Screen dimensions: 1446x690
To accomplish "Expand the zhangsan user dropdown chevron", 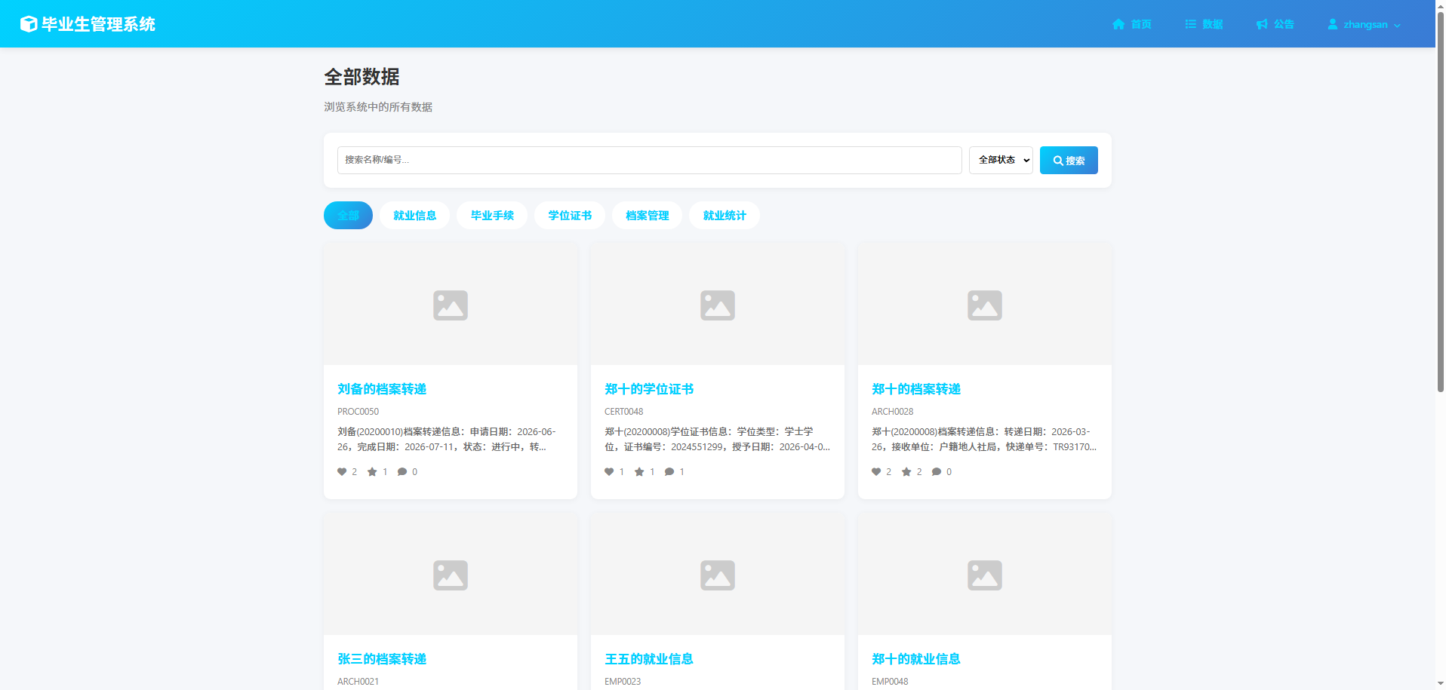I will point(1397,25).
